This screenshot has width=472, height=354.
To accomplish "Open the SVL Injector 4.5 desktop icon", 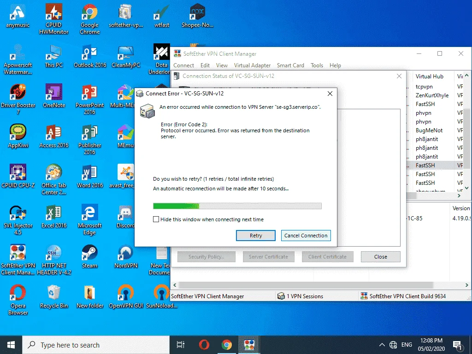I will click(x=18, y=219).
